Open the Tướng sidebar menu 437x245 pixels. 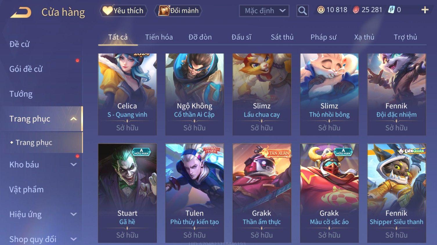coord(21,94)
